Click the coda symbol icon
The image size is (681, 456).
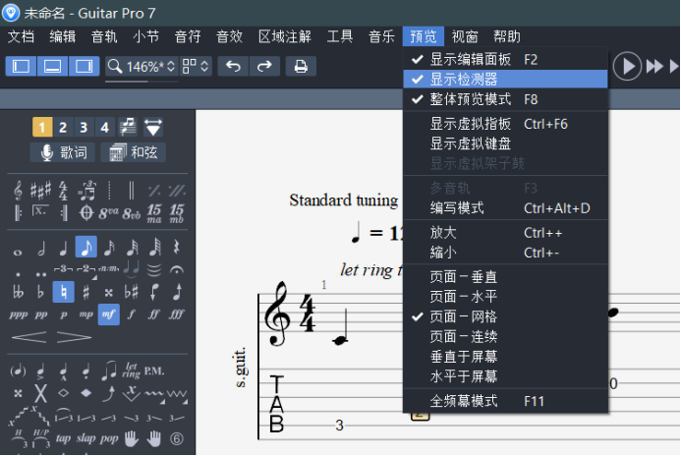86,213
